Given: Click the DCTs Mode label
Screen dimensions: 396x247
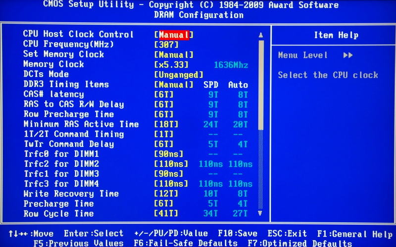Looking at the screenshot, I should [x=46, y=74].
